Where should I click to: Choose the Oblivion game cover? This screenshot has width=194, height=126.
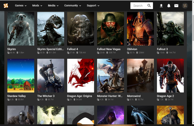pos(140,29)
